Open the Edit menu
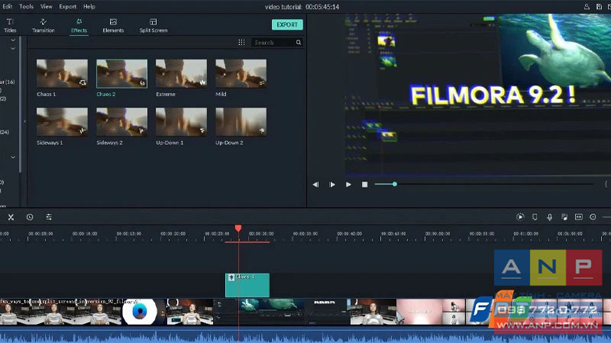This screenshot has width=611, height=343. 7,7
